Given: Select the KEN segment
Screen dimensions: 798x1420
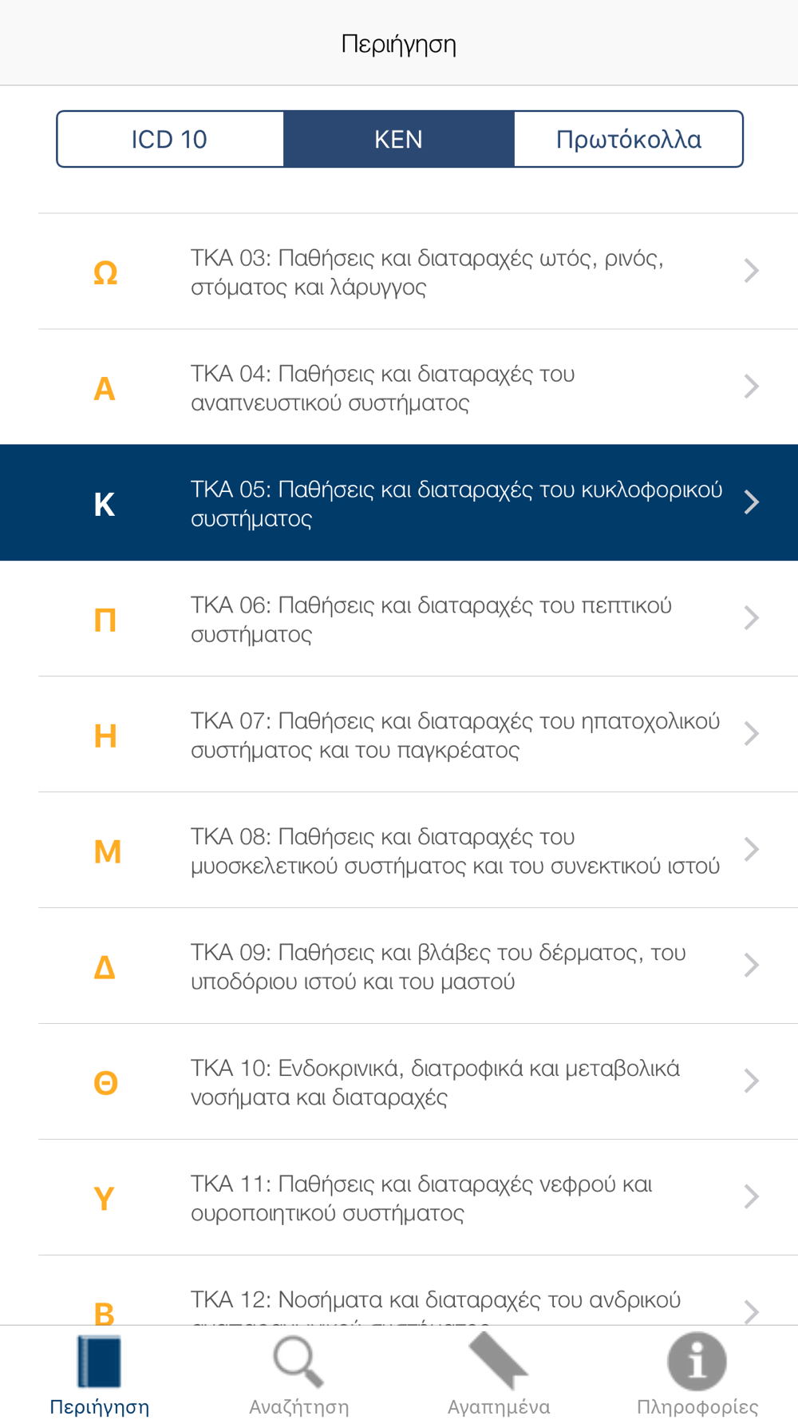Looking at the screenshot, I should tap(399, 139).
